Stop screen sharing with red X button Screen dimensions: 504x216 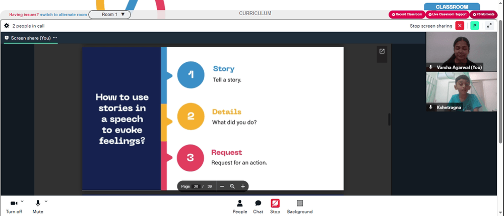[460, 26]
